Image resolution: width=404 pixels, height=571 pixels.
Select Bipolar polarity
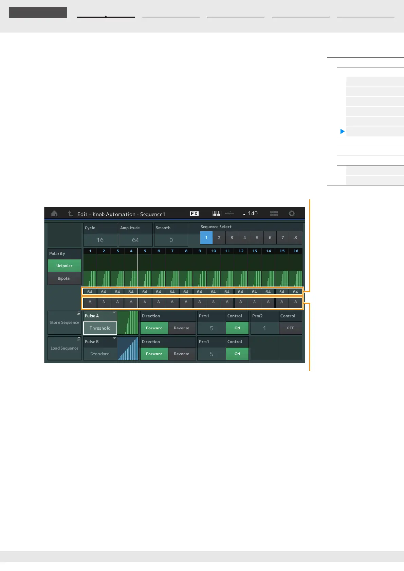[x=65, y=278]
